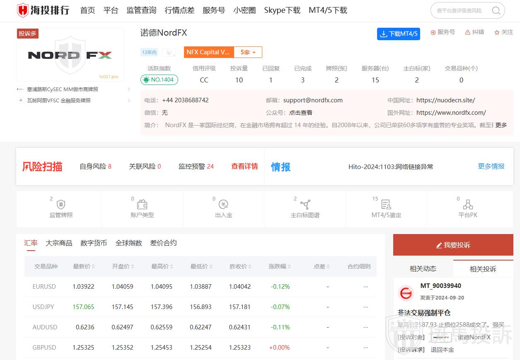This screenshot has width=520, height=360.
Task: Open the 主白标图谱 graph icon
Action: pos(305,205)
